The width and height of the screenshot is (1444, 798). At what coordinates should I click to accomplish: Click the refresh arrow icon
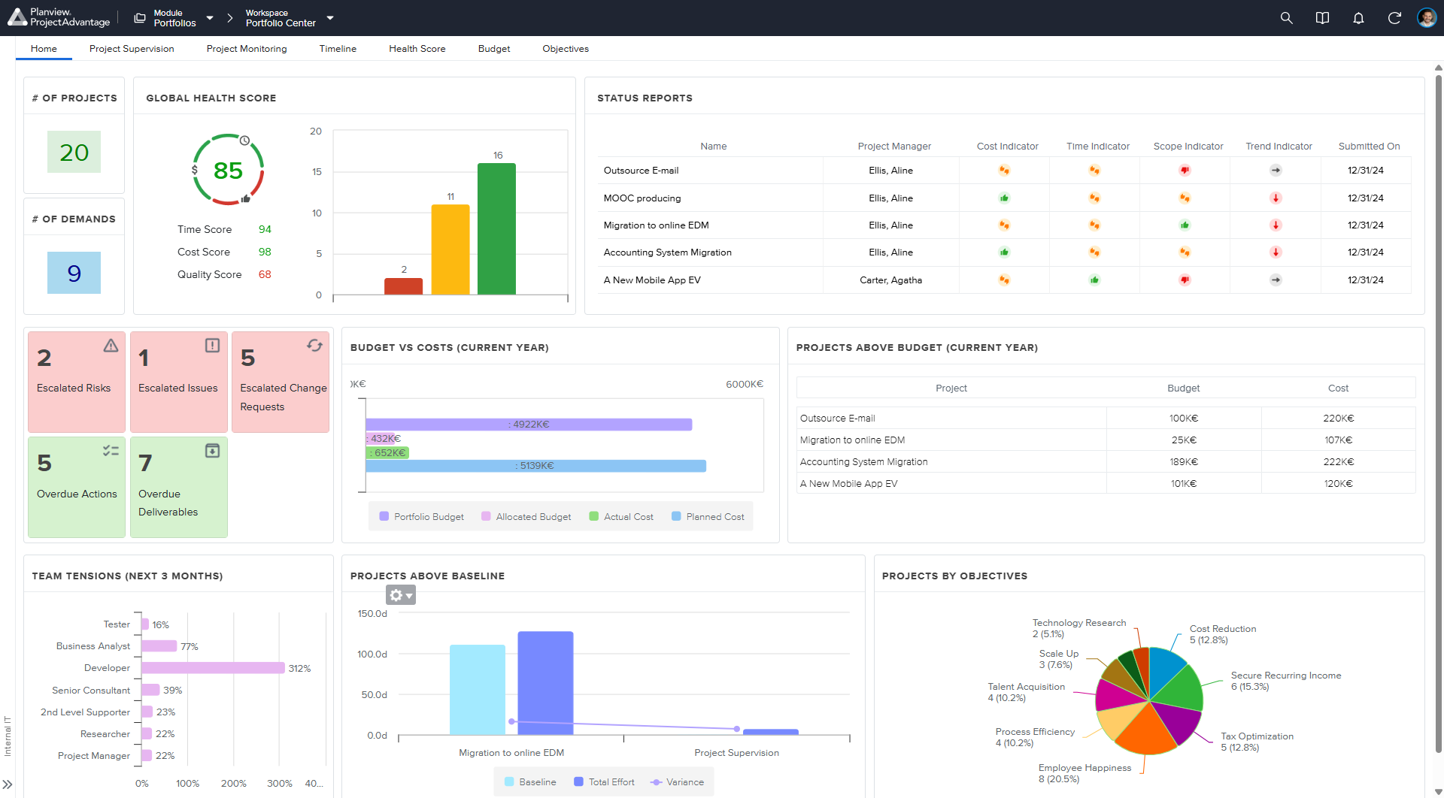tap(1394, 18)
